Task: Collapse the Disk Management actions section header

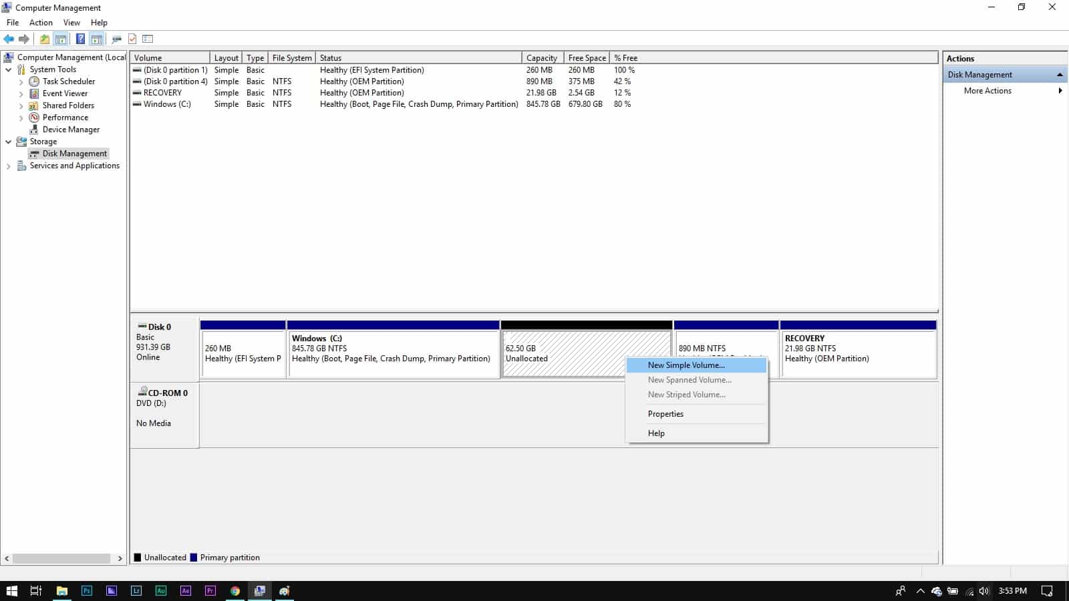Action: click(1060, 74)
